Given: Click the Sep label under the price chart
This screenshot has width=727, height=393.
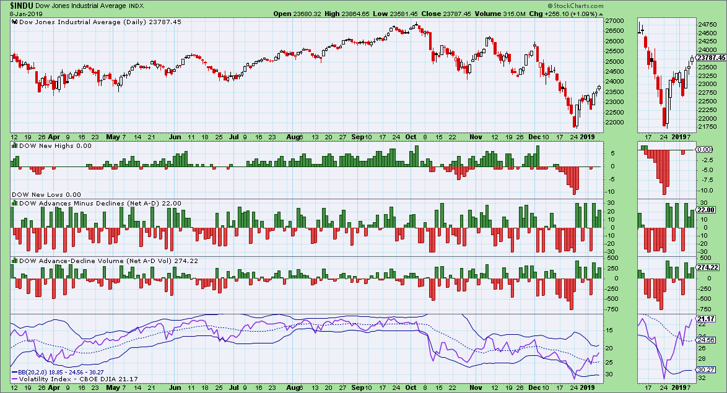Looking at the screenshot, I should (358, 137).
